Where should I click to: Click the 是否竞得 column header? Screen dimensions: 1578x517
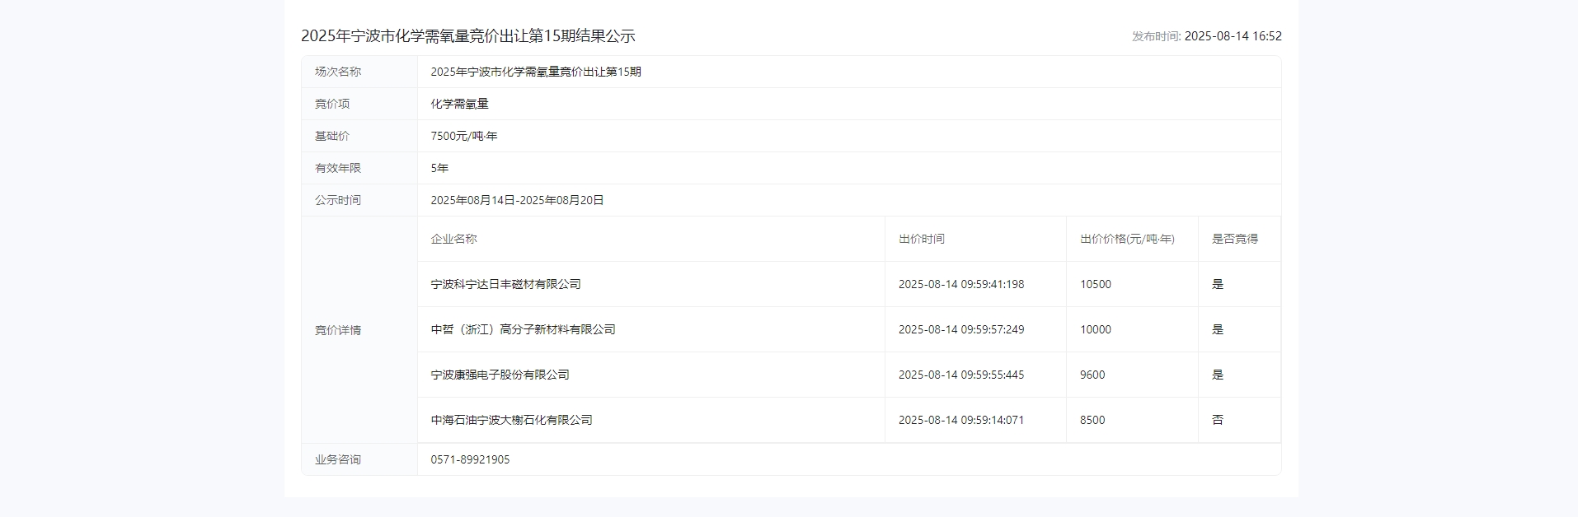pos(1234,239)
